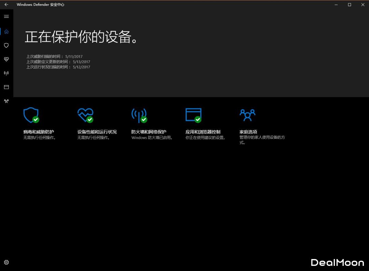Open virus protection shield icon in sidebar
Screen dimensions: 369x271
[6, 45]
